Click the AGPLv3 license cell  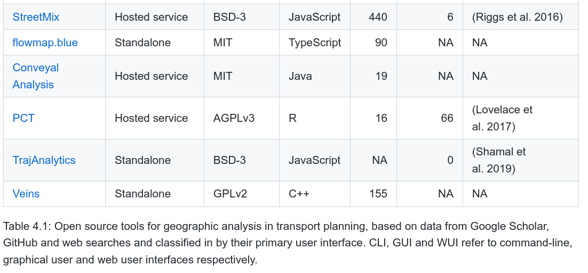234,118
